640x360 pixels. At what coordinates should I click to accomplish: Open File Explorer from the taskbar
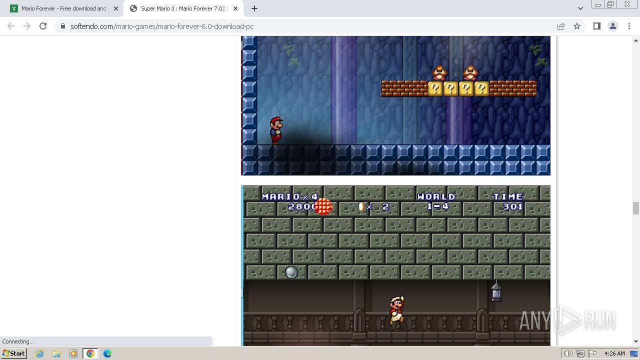tap(56, 353)
